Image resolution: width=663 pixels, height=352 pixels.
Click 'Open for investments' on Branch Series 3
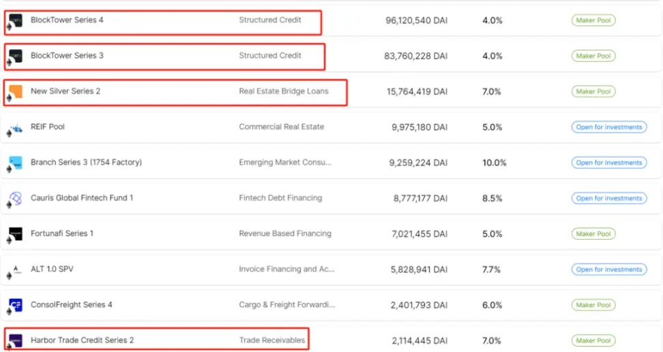(x=608, y=163)
